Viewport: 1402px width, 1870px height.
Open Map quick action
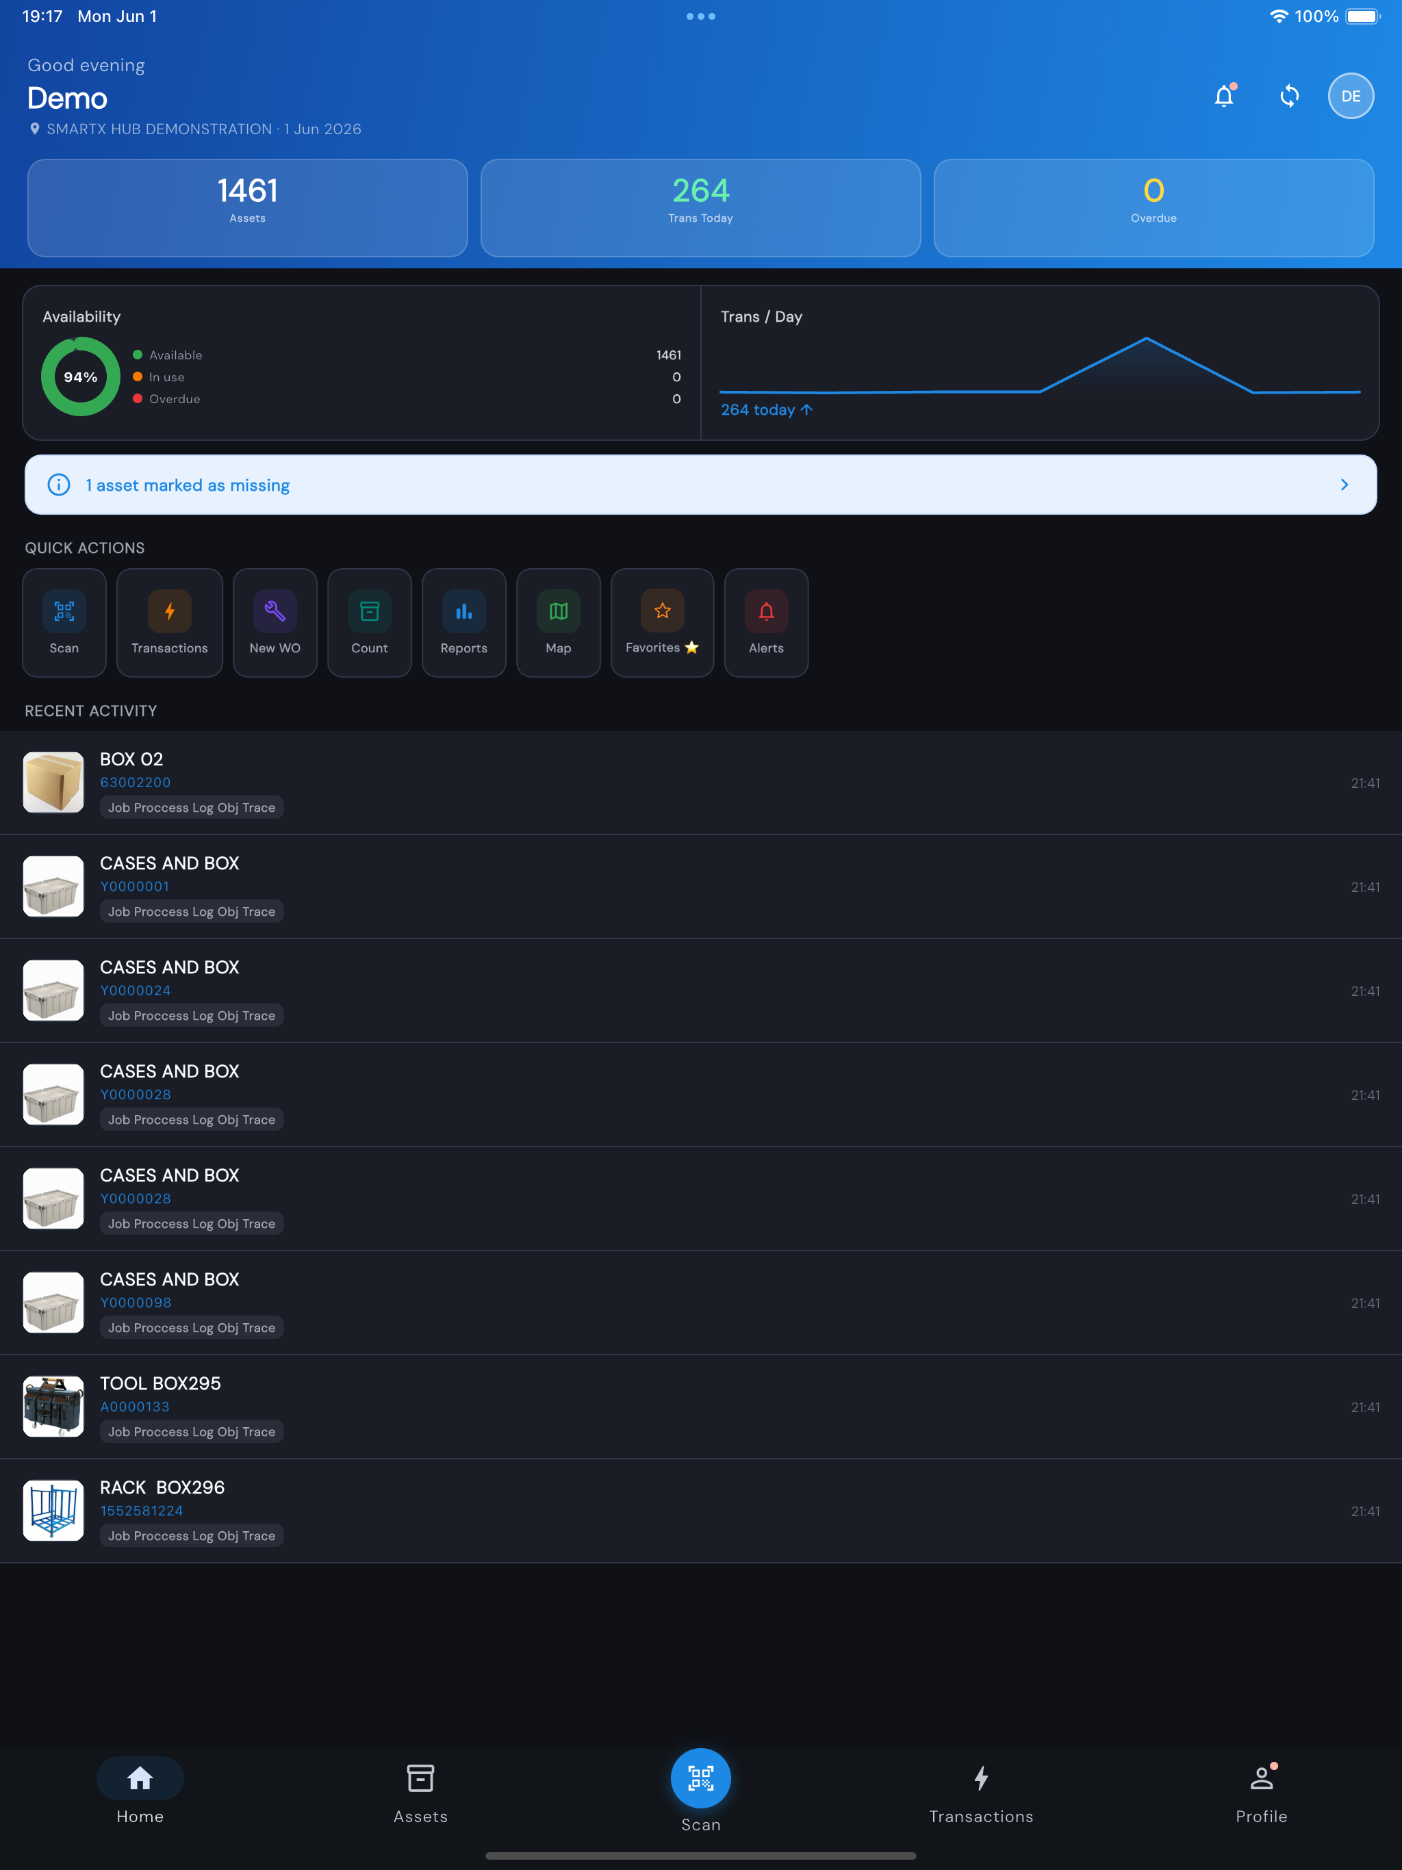pyautogui.click(x=559, y=623)
